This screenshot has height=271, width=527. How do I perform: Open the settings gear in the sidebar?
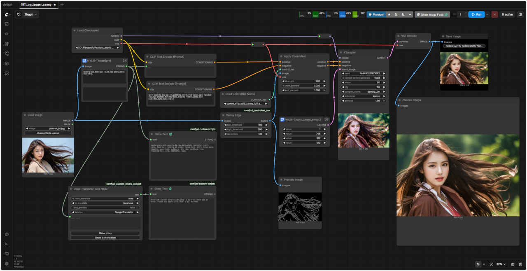7,264
